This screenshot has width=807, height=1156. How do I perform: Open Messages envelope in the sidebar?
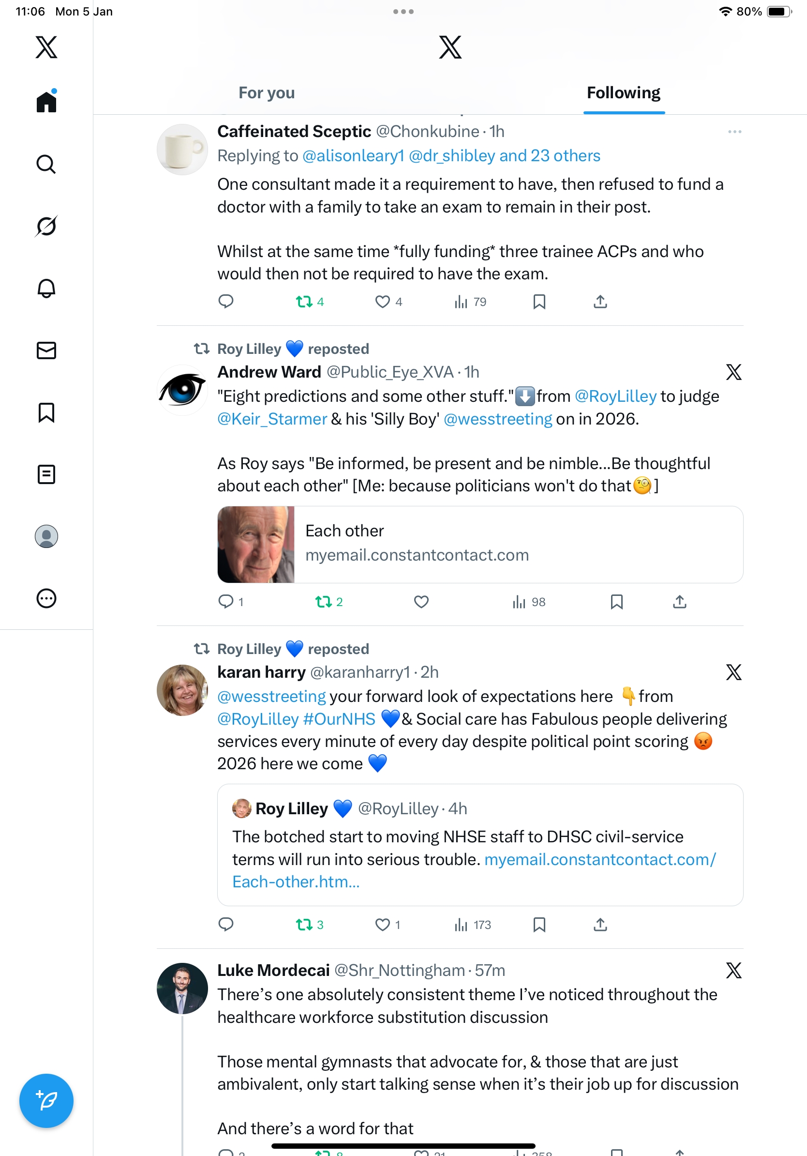pos(46,350)
